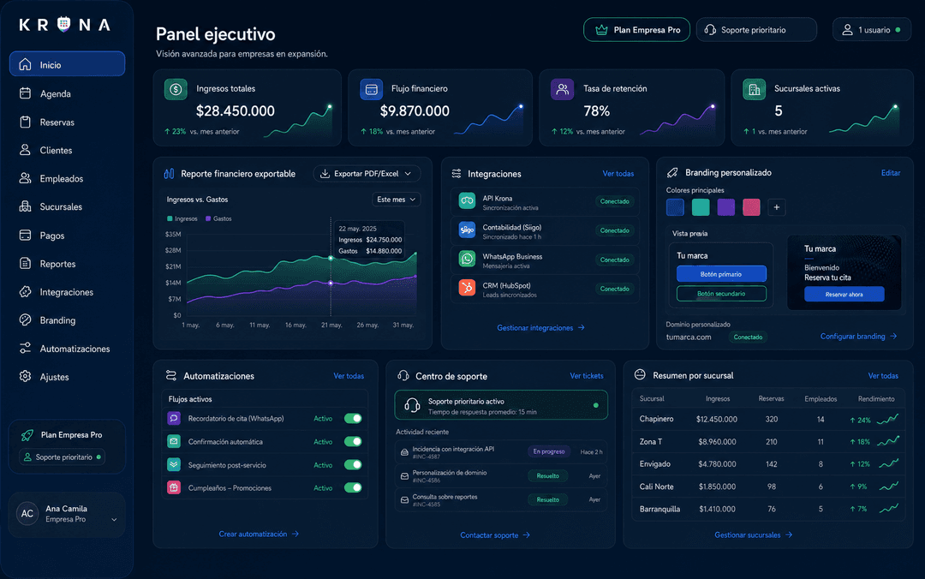Viewport: 925px width, 579px height.
Task: Open the 1 usuario button
Action: 872,29
